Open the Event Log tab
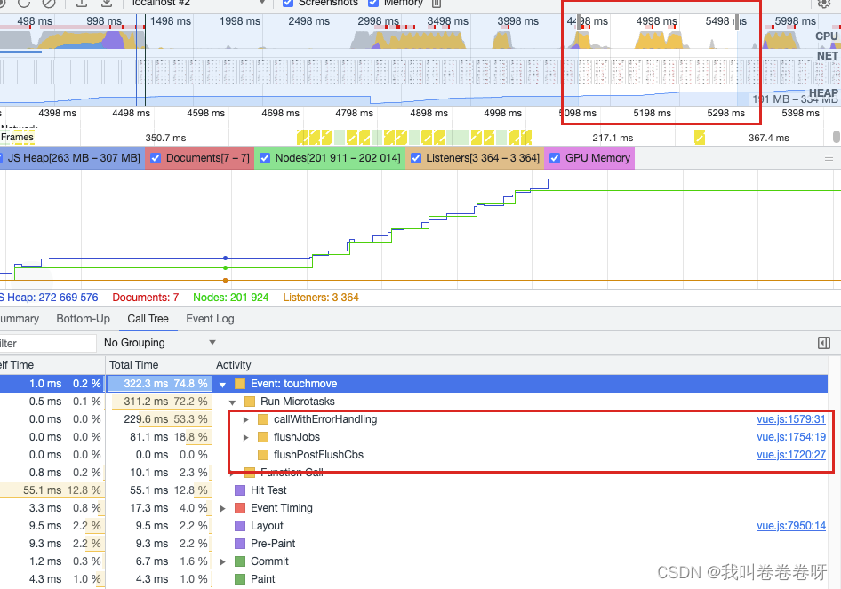Viewport: 841px width, 589px height. pyautogui.click(x=210, y=319)
